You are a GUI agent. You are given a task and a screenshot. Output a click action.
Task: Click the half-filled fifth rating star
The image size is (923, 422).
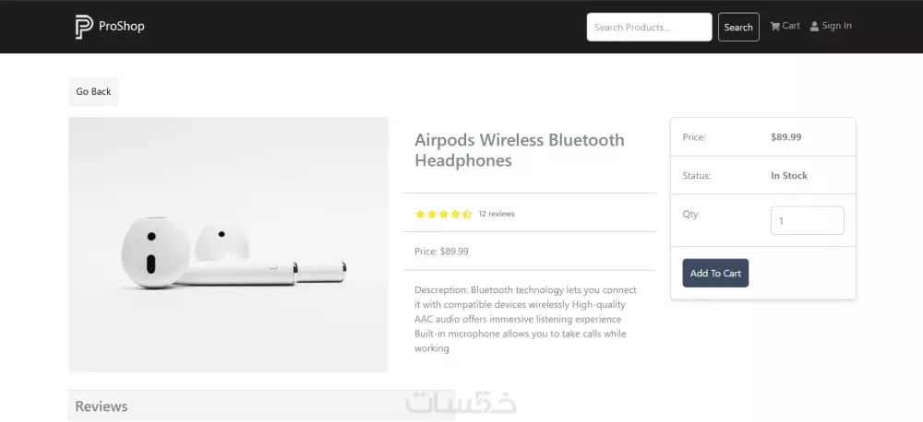point(467,214)
